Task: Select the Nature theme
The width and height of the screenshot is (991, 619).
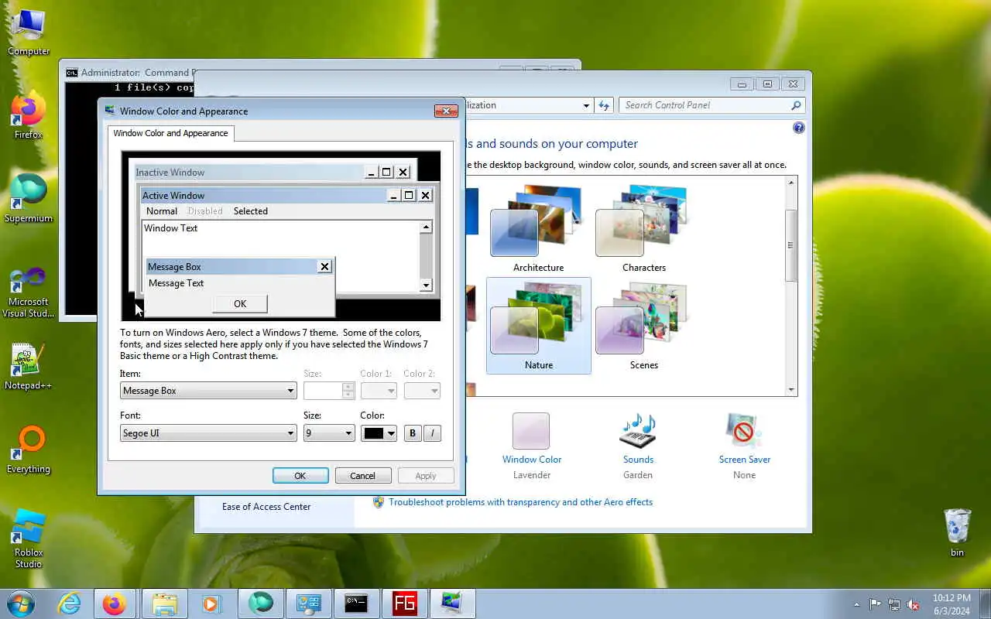Action: pyautogui.click(x=539, y=326)
